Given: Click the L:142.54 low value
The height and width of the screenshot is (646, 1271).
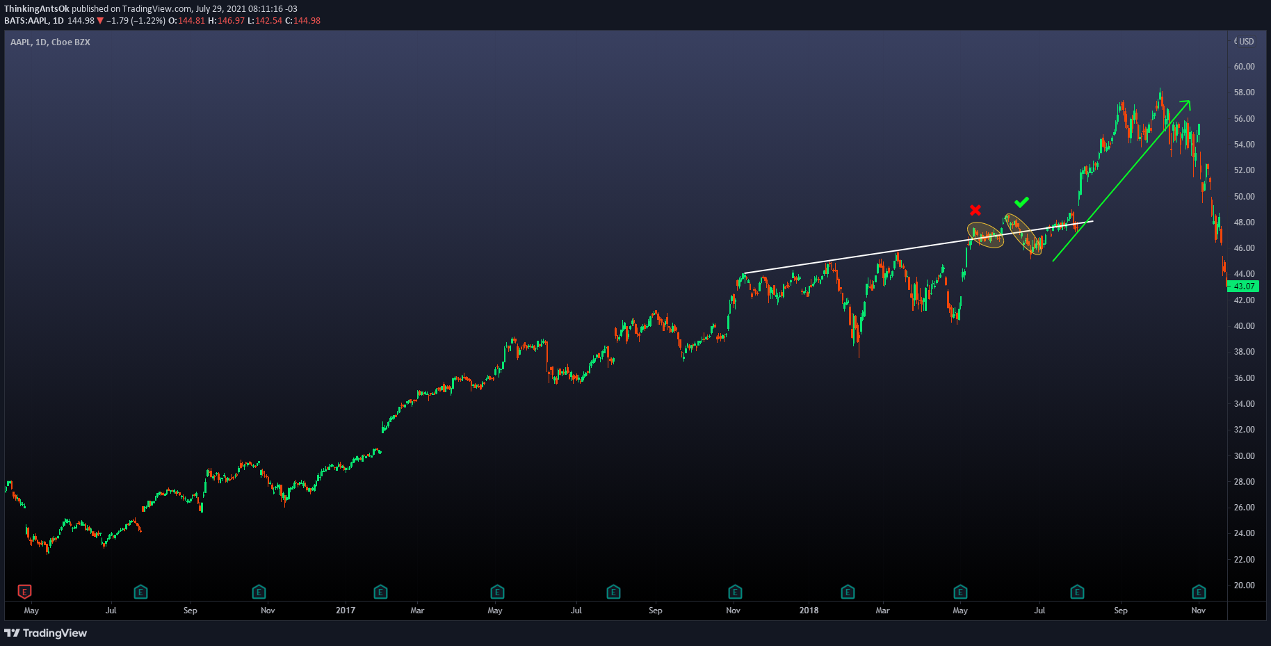Looking at the screenshot, I should (265, 21).
